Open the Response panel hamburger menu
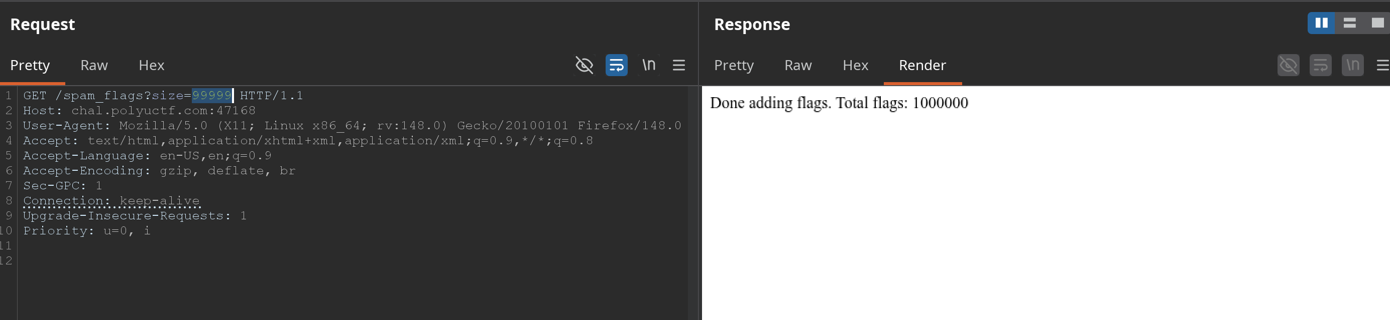The width and height of the screenshot is (1390, 320). (x=1382, y=65)
